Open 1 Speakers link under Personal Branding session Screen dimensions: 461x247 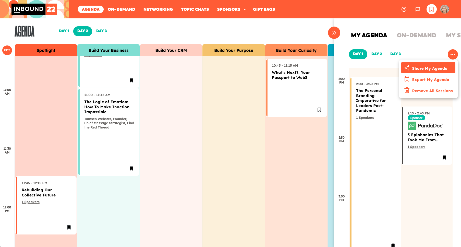coord(365,118)
